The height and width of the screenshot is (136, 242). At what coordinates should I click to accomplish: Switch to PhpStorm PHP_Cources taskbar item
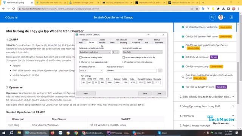(x=118, y=133)
